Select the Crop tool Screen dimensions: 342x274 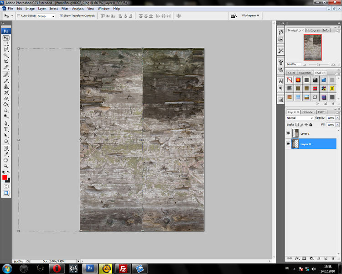click(6, 61)
